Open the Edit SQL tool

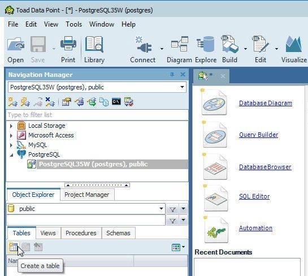(x=260, y=44)
